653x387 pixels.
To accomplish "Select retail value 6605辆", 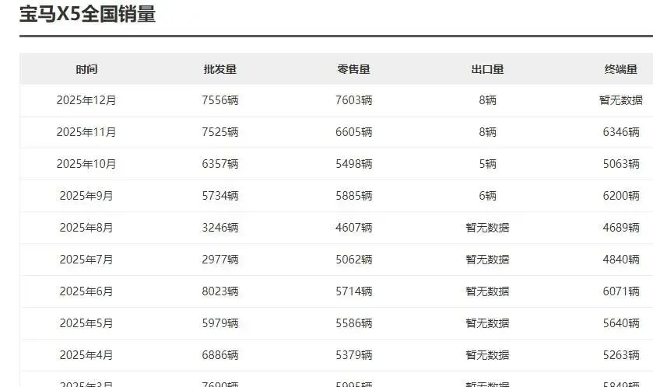I will click(353, 132).
